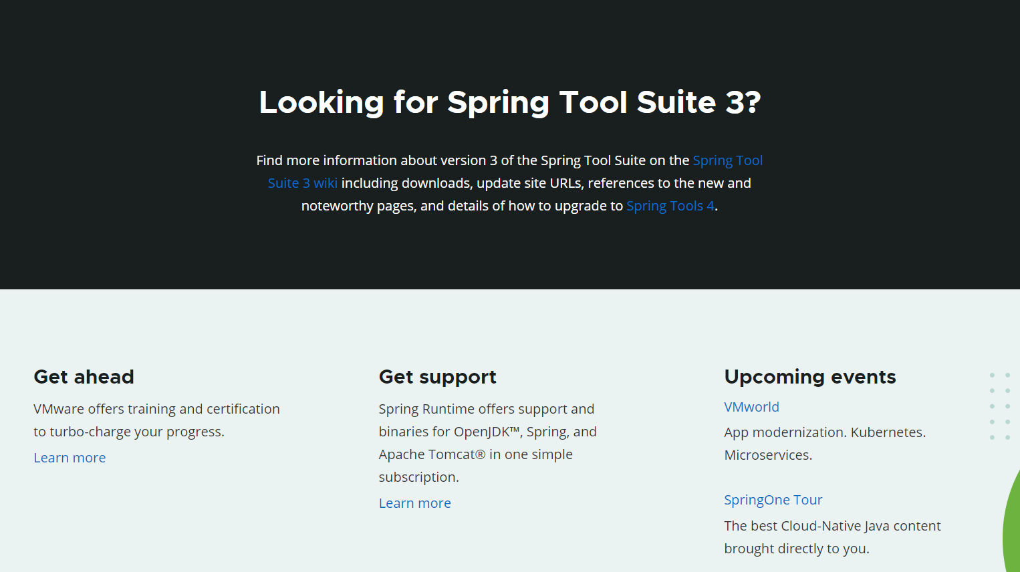The height and width of the screenshot is (572, 1020).
Task: Click the Get ahead heading
Action: pyautogui.click(x=84, y=377)
